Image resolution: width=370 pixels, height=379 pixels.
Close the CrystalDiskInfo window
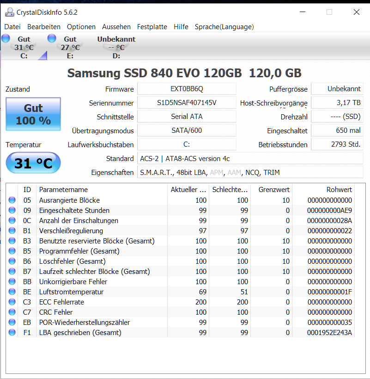point(357,12)
